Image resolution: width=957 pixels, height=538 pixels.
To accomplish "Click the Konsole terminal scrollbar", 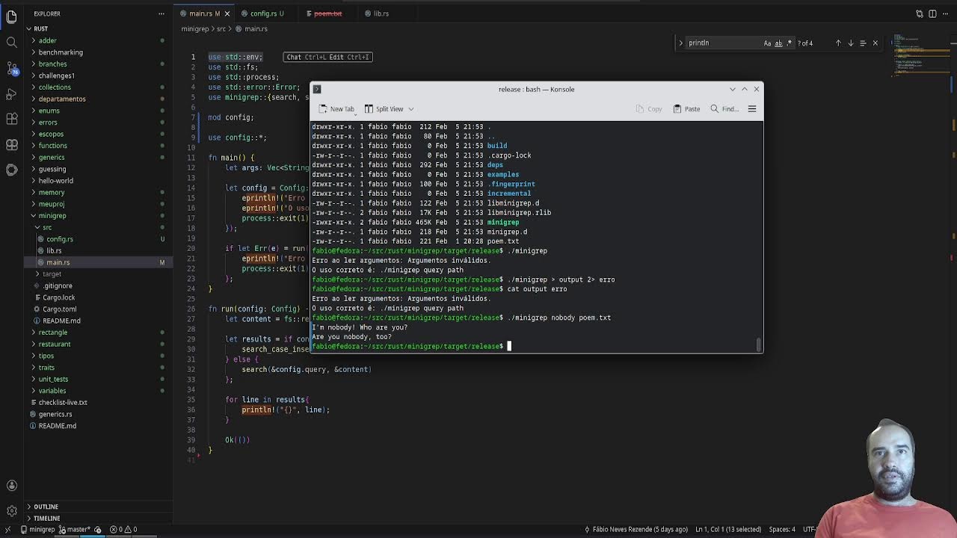I will (759, 344).
